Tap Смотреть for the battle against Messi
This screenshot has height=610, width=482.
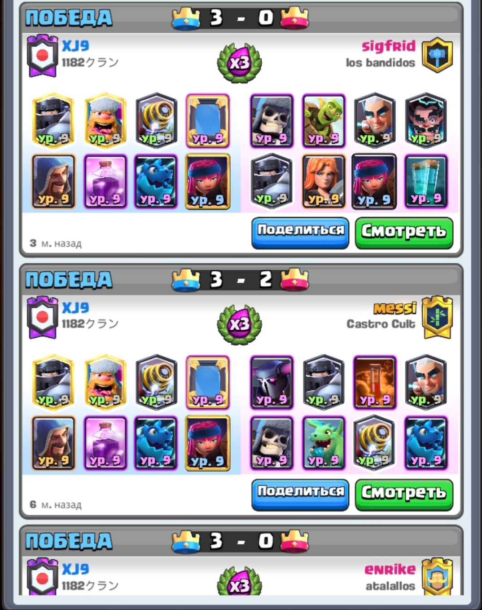[x=404, y=495]
